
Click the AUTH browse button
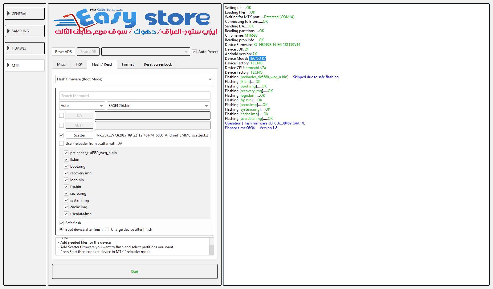[79, 125]
